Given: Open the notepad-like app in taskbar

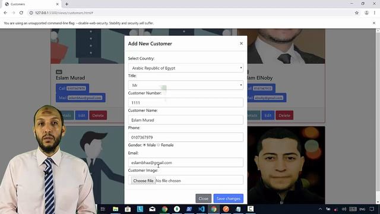Looking at the screenshot, I should coord(238,209).
